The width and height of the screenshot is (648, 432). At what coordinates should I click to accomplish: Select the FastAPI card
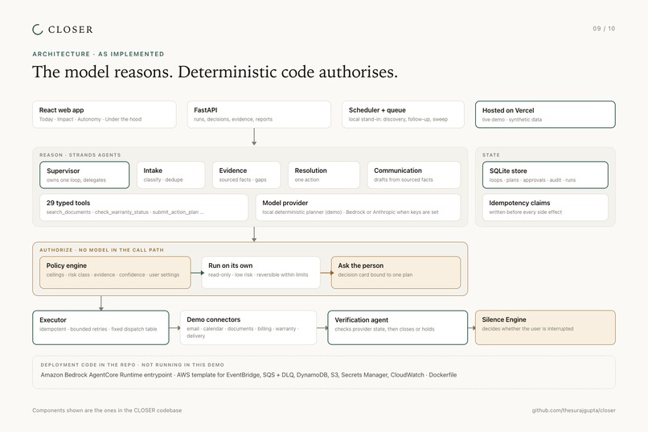[259, 114]
